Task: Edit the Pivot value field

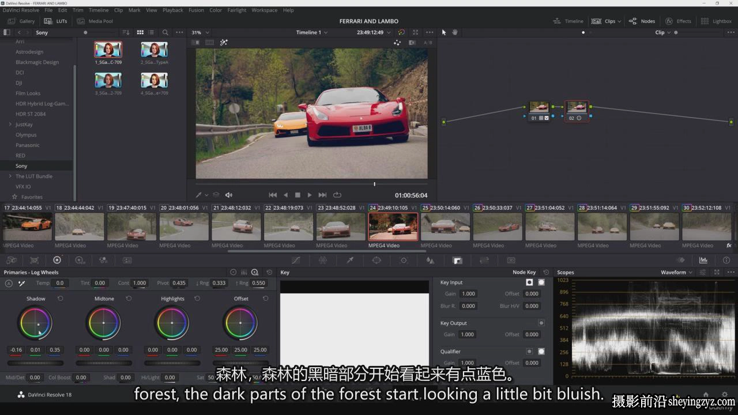Action: pyautogui.click(x=179, y=283)
